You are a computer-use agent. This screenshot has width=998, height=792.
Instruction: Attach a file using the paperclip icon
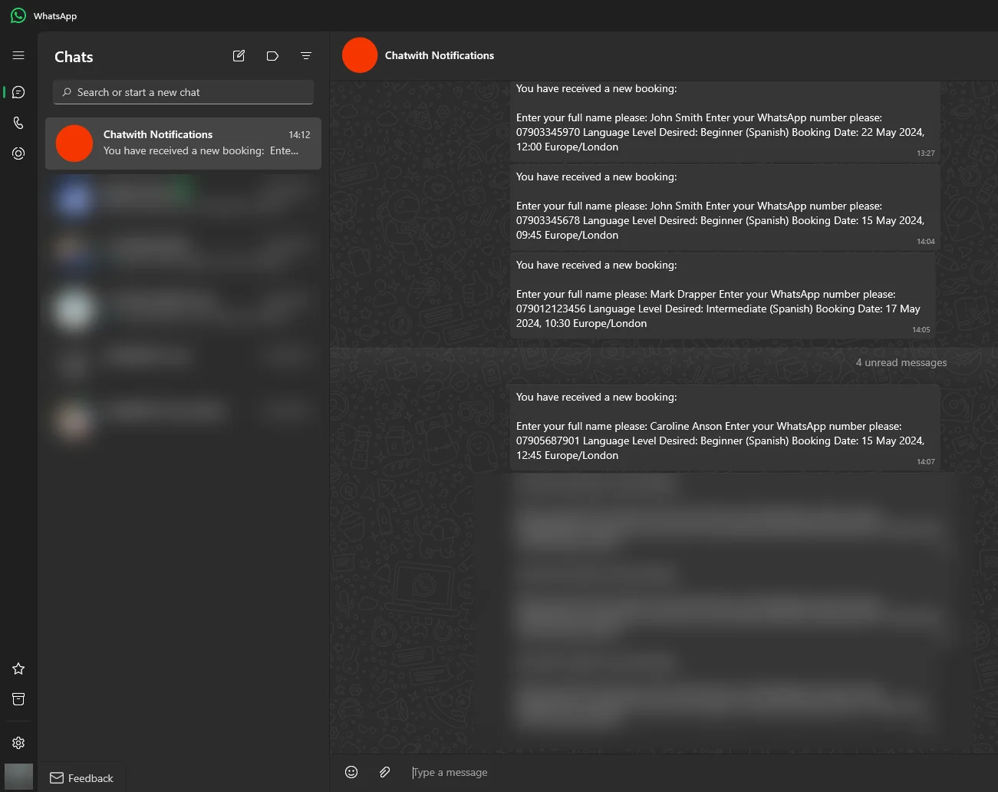pyautogui.click(x=384, y=772)
